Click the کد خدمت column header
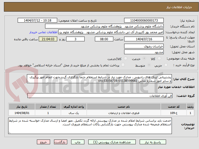The width and height of the screenshot is (199, 149). [x=174, y=107]
